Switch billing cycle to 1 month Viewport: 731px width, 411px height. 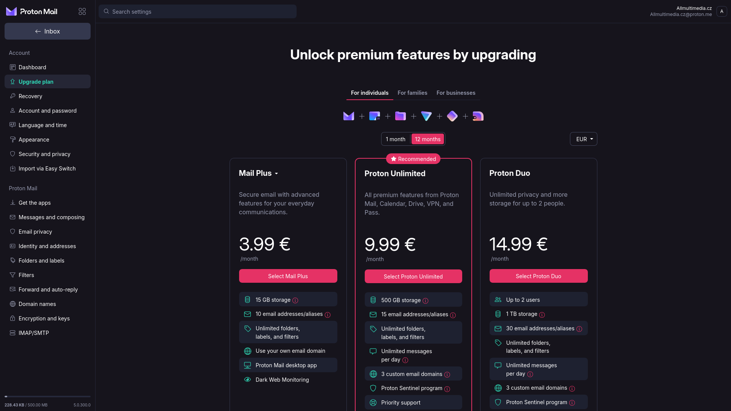click(x=396, y=139)
